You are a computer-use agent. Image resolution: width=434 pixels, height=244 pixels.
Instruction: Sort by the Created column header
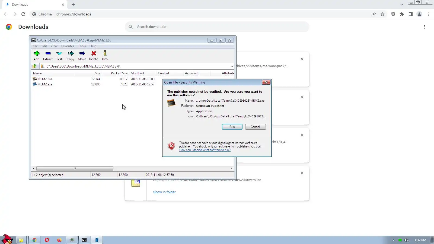[170, 73]
